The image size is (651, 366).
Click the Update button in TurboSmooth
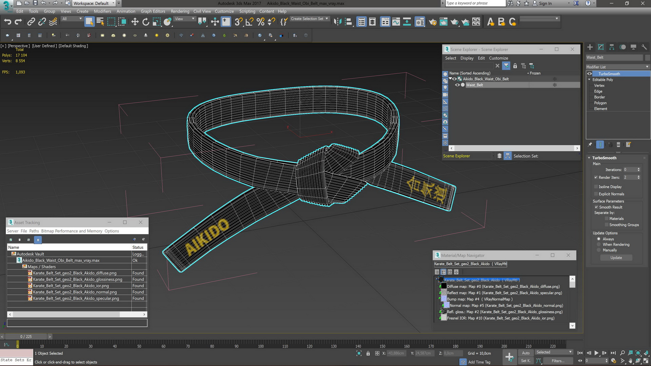point(616,258)
